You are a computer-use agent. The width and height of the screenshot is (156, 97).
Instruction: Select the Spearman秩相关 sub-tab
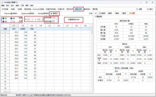28,14
